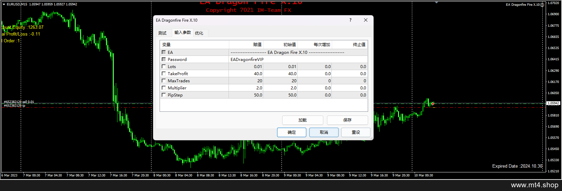This screenshot has width=562, height=191.
Task: Click the 6 Mar 2023 time axis label
Action: (9, 175)
